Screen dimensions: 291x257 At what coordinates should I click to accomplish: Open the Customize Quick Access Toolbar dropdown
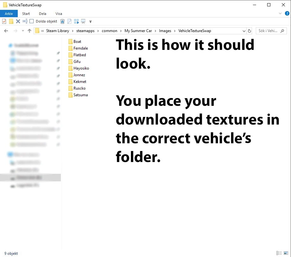pyautogui.click(x=90, y=22)
